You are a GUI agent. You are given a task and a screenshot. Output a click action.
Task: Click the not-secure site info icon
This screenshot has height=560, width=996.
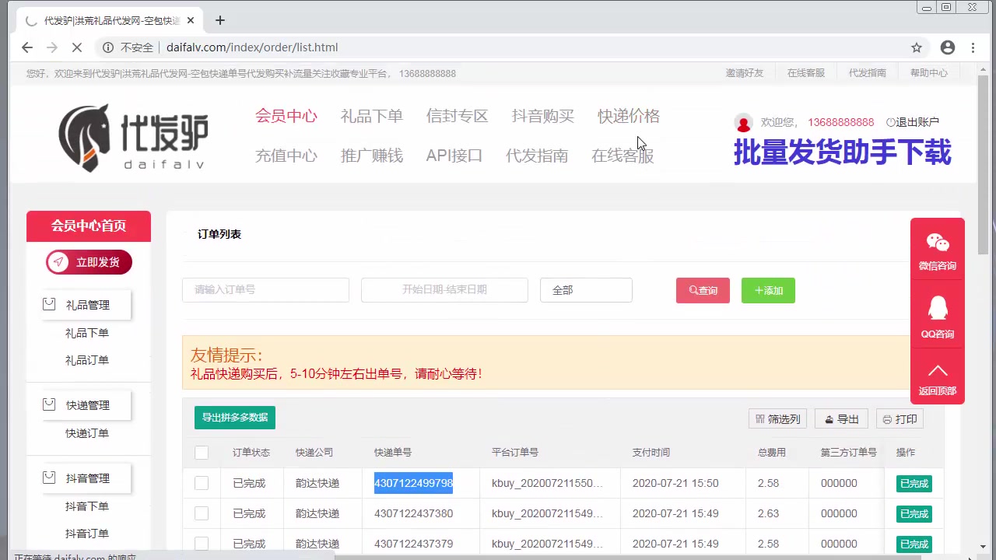tap(108, 47)
